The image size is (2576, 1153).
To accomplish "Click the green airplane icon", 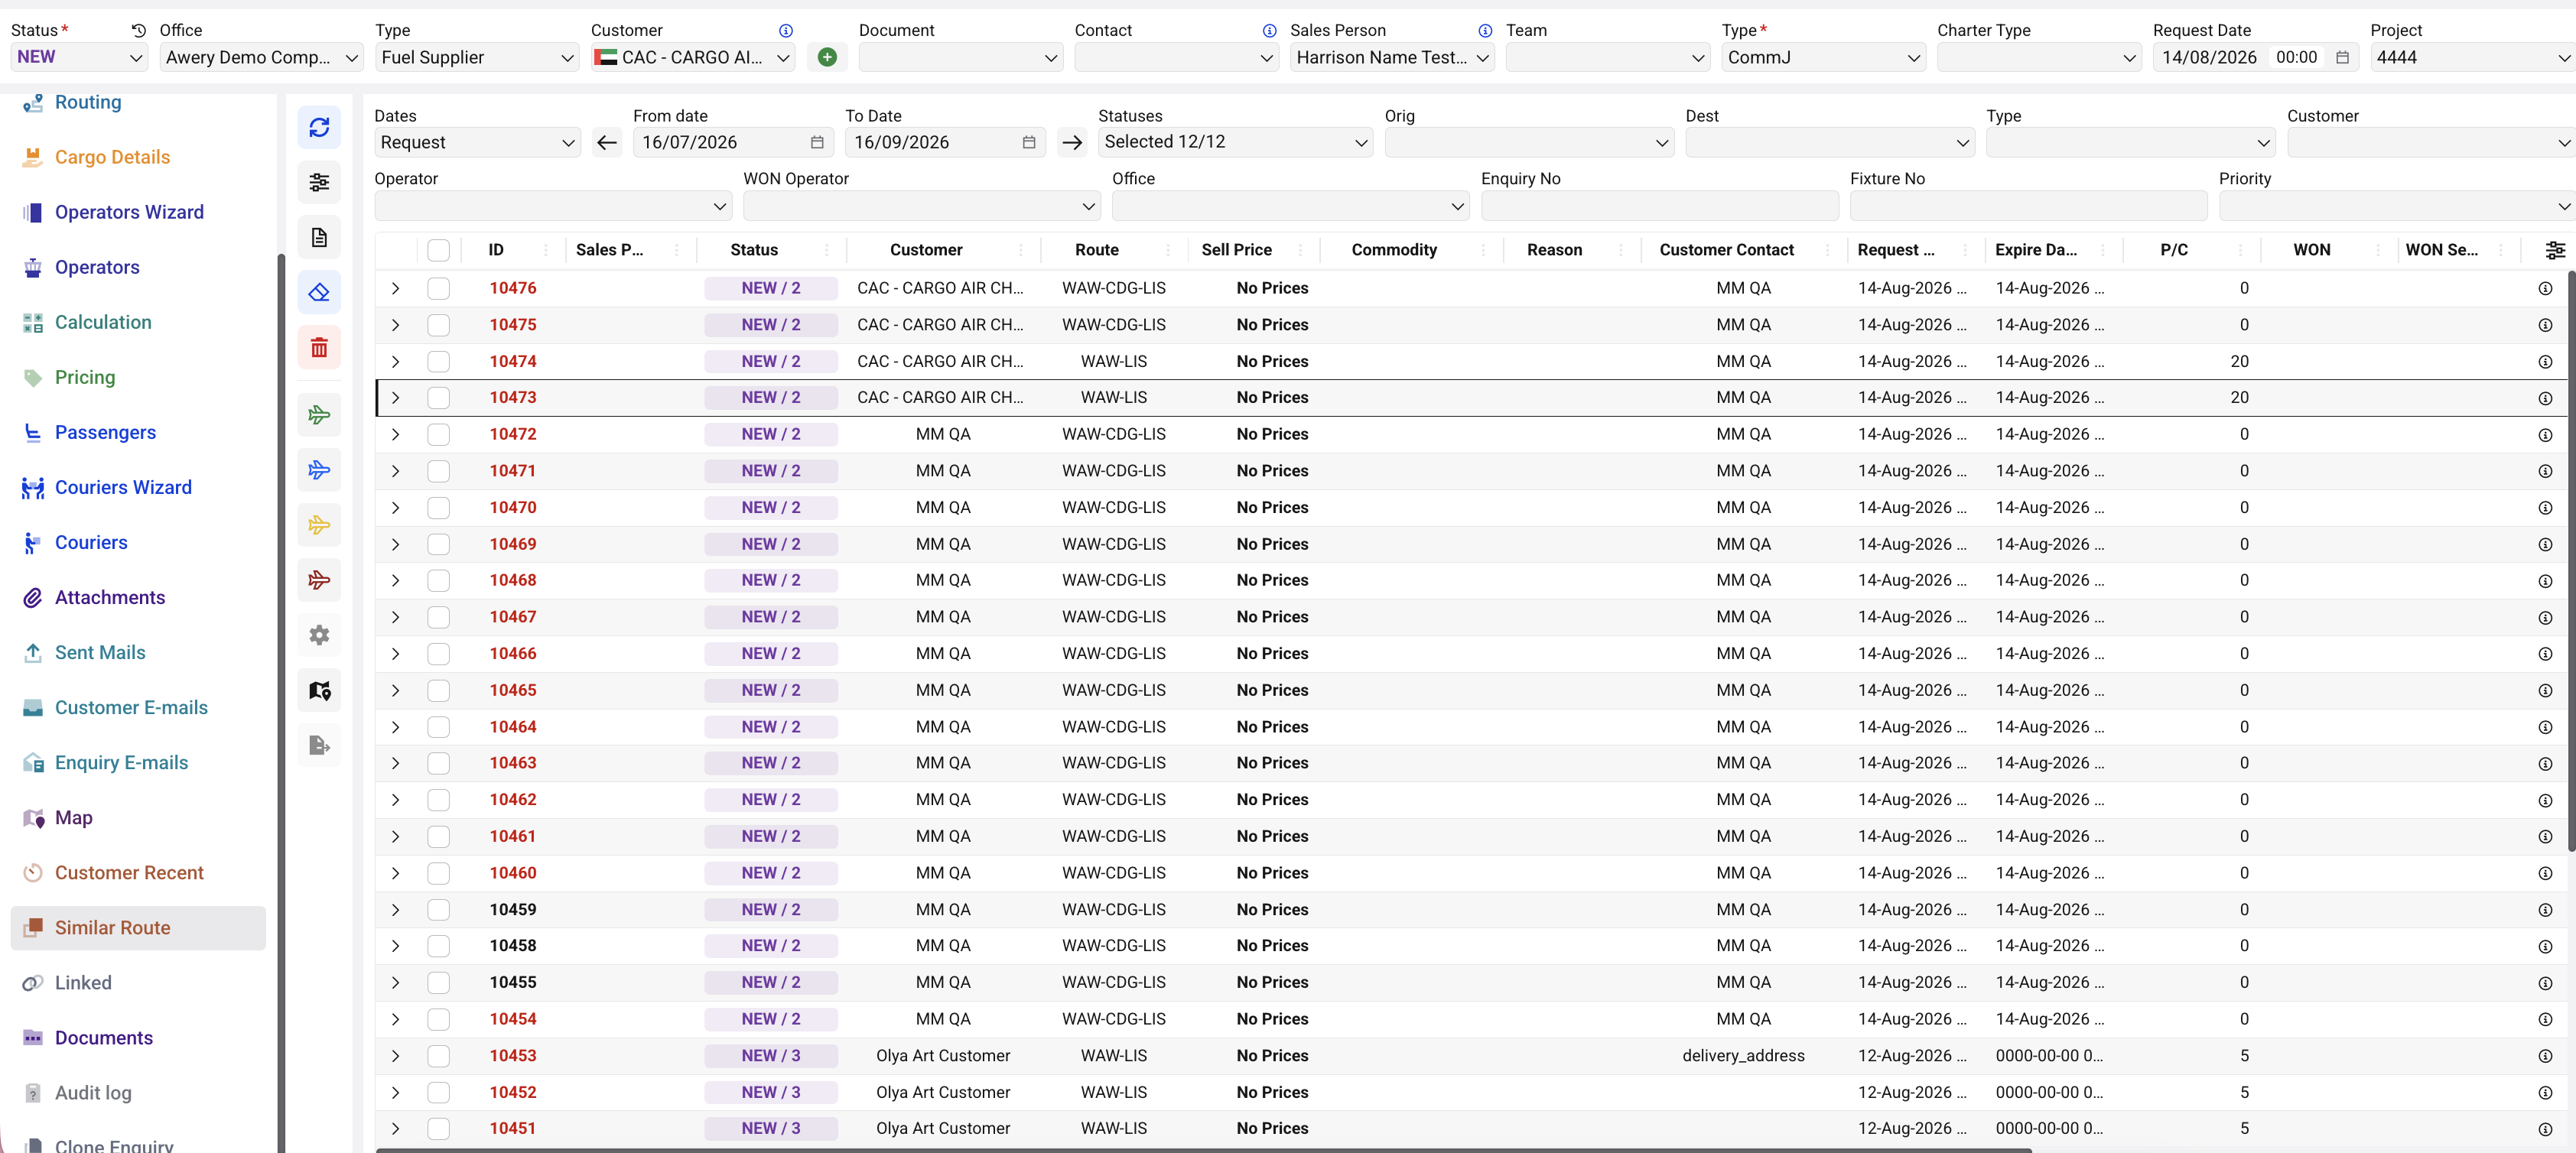I will 319,414.
